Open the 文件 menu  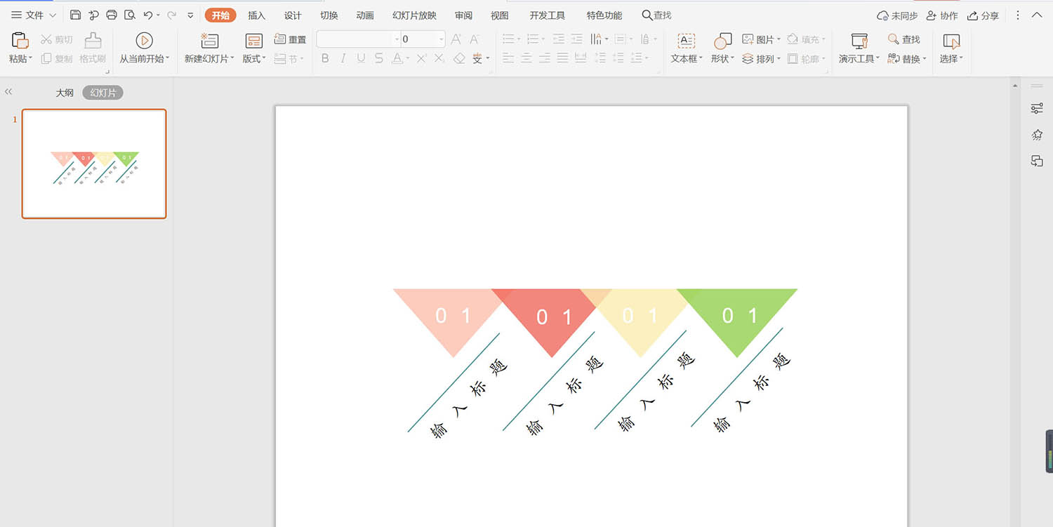34,15
